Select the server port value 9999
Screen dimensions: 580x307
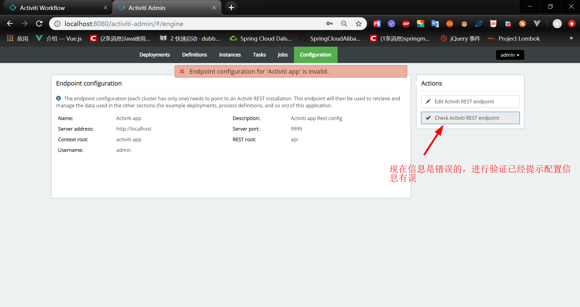[x=296, y=129]
